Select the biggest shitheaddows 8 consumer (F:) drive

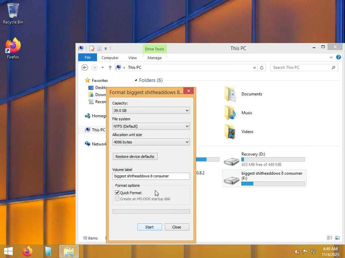coord(264,178)
